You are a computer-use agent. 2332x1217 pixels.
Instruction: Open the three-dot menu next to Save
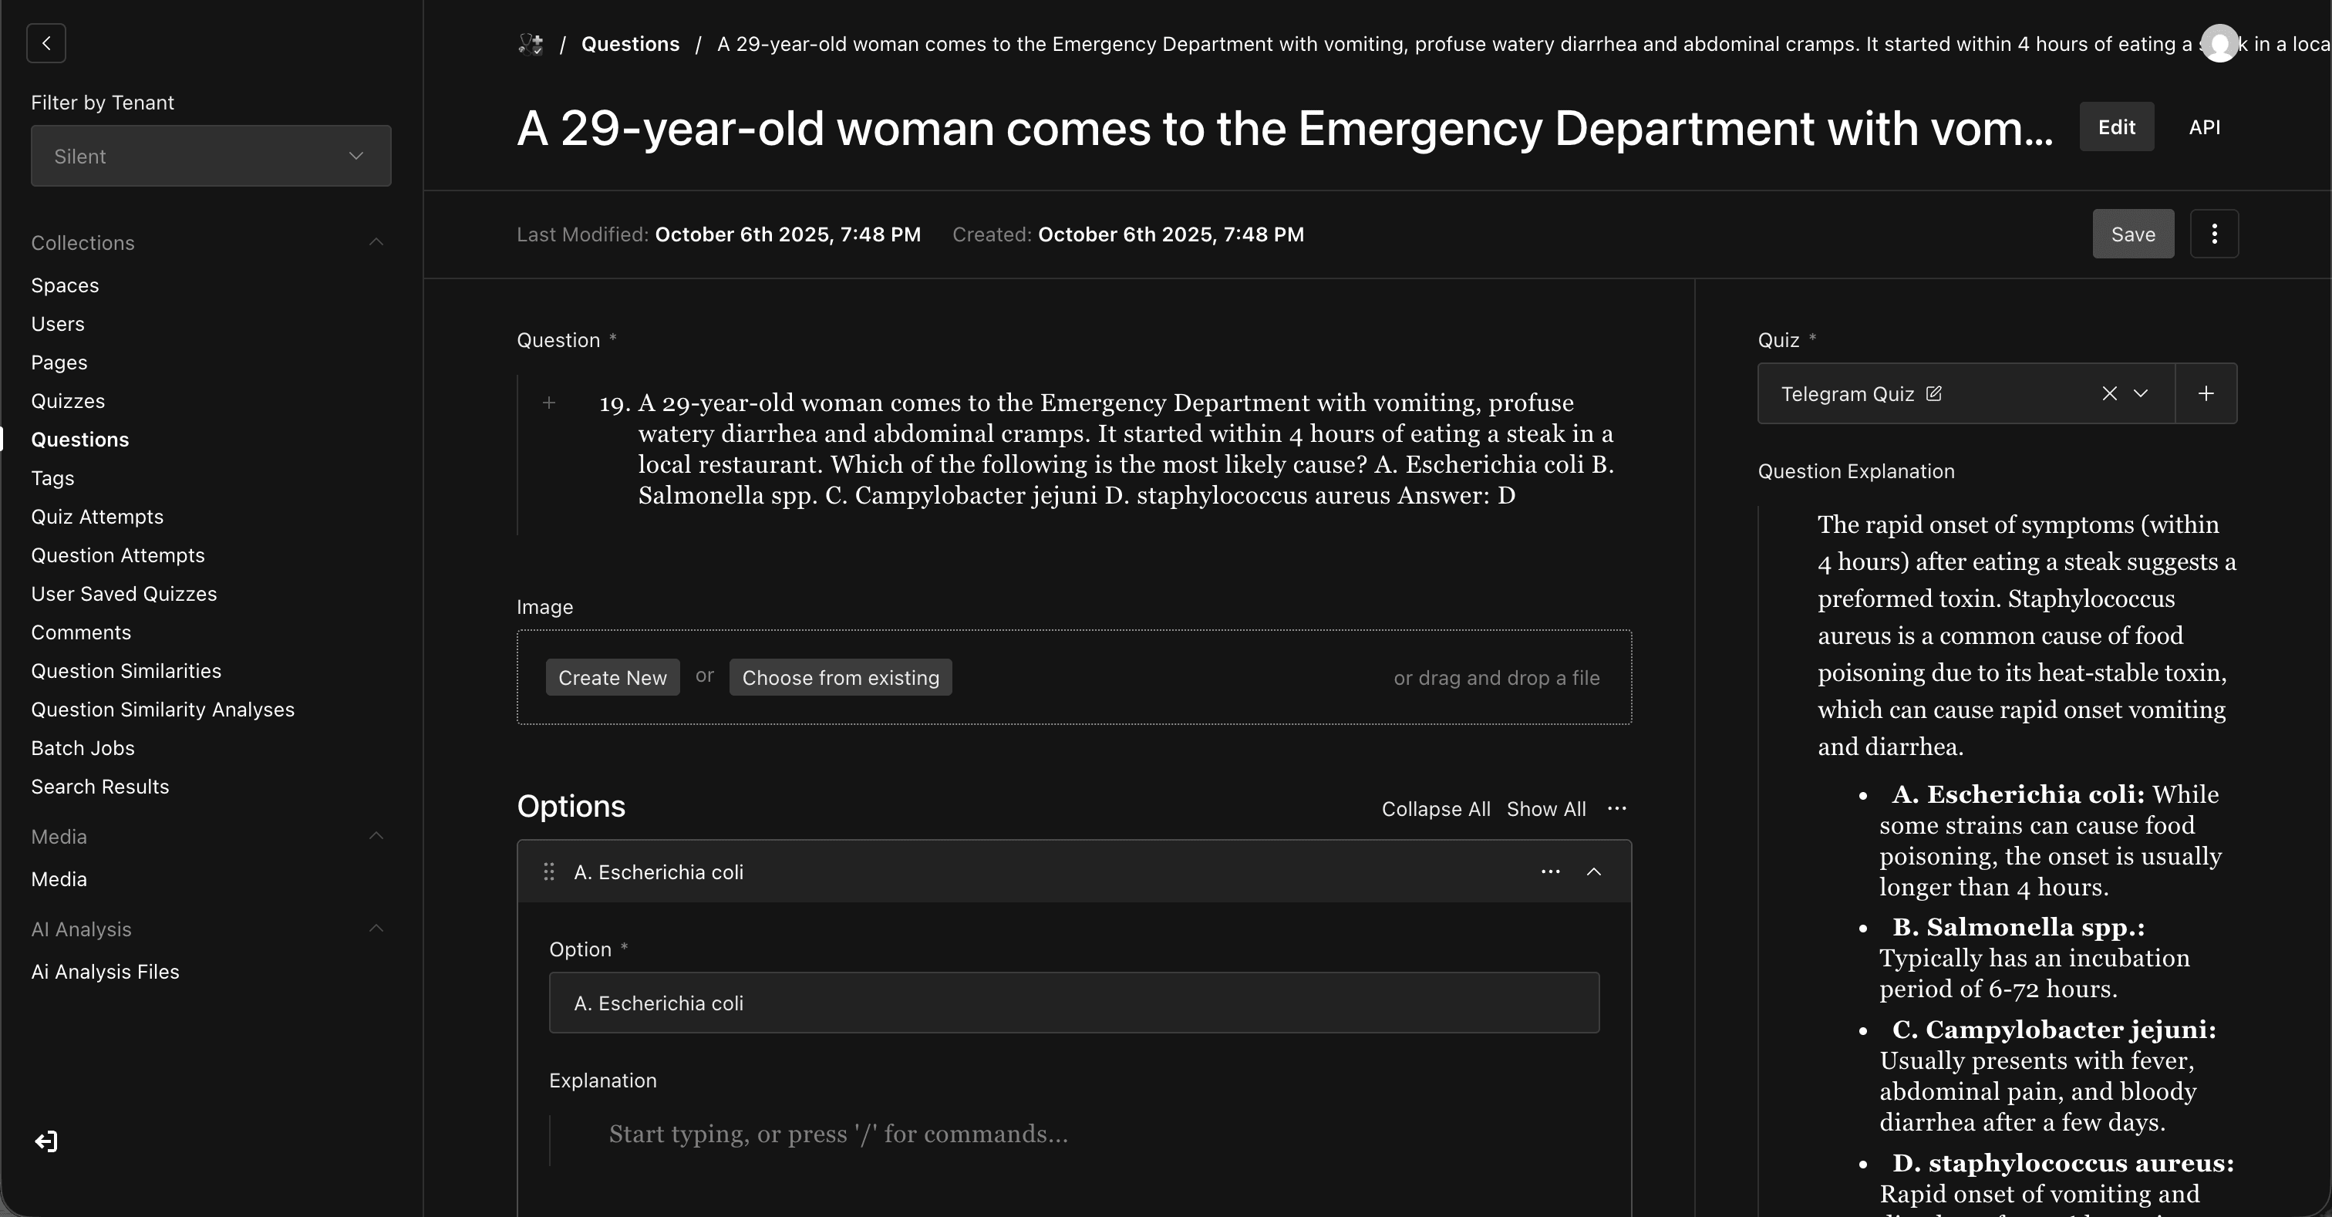coord(2214,234)
